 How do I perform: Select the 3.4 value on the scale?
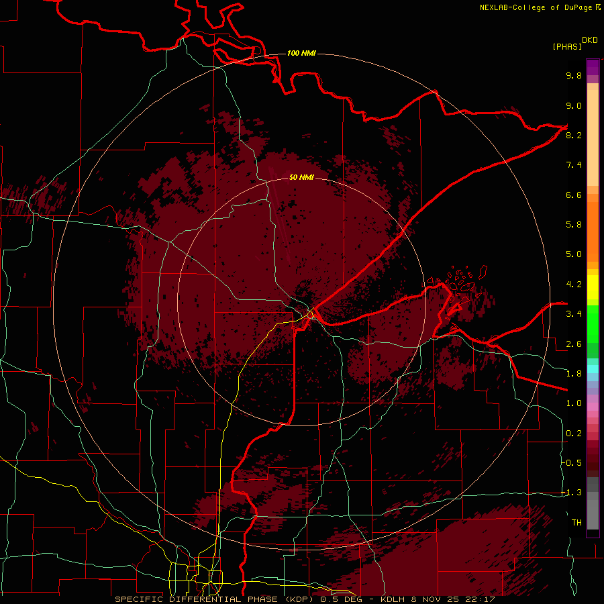[574, 314]
